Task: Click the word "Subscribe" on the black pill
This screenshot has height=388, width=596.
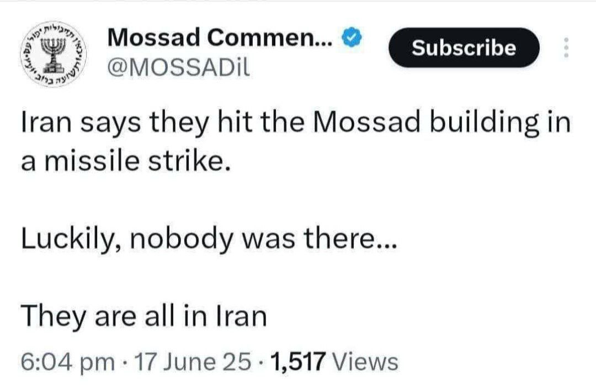Action: tap(464, 48)
